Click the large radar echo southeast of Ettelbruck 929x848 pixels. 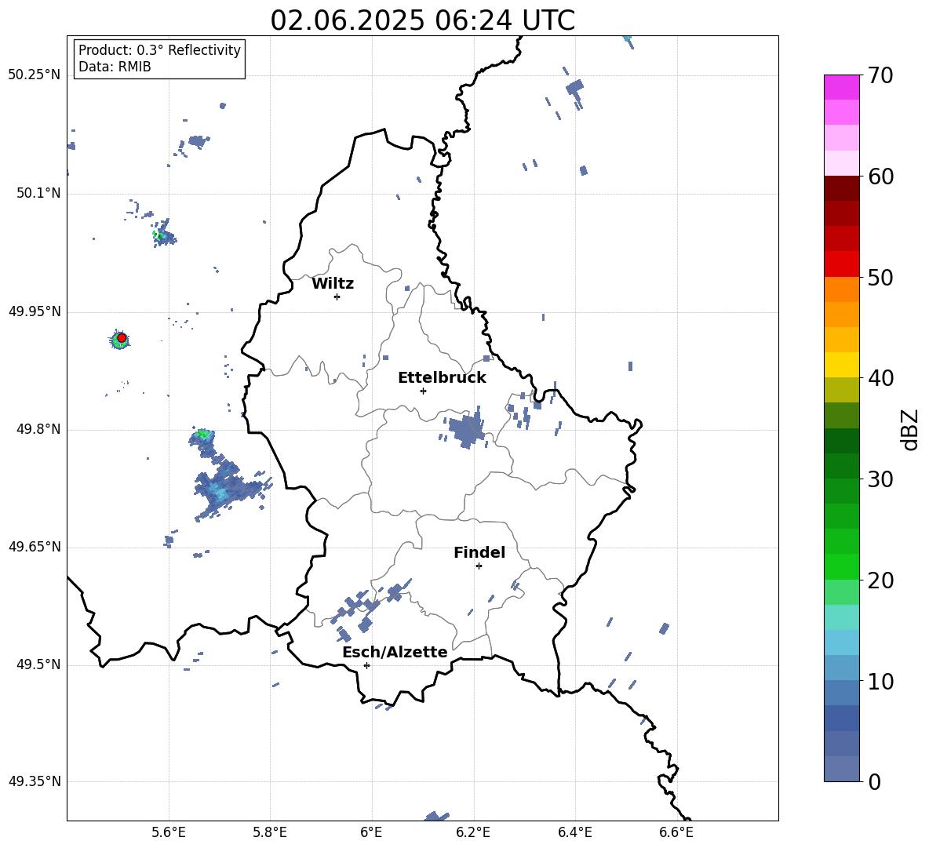click(466, 429)
